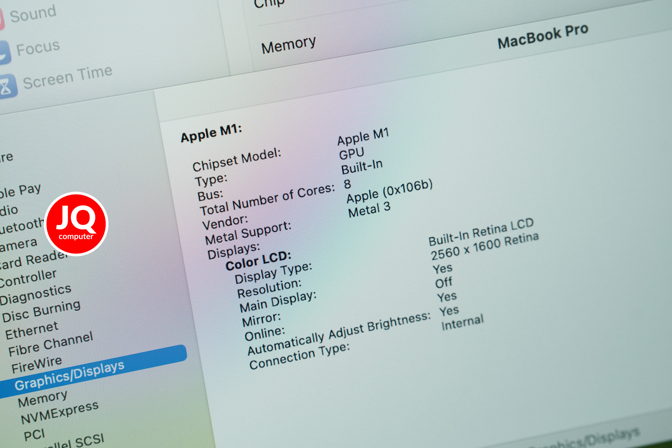Screen dimensions: 672x448
Task: Click the Memory row in About panel
Action: pyautogui.click(x=289, y=44)
